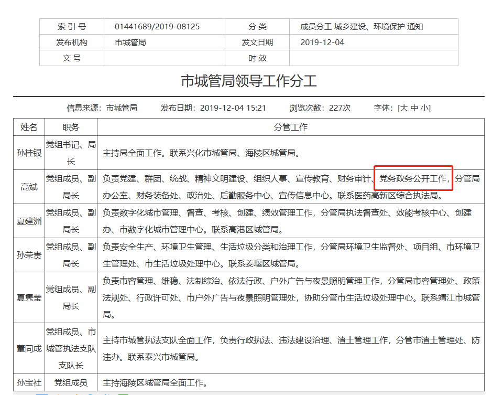Viewport: 503px width, 395px height.
Task: Click the red-highlighted 党务政务公开工作 text
Action: point(413,179)
